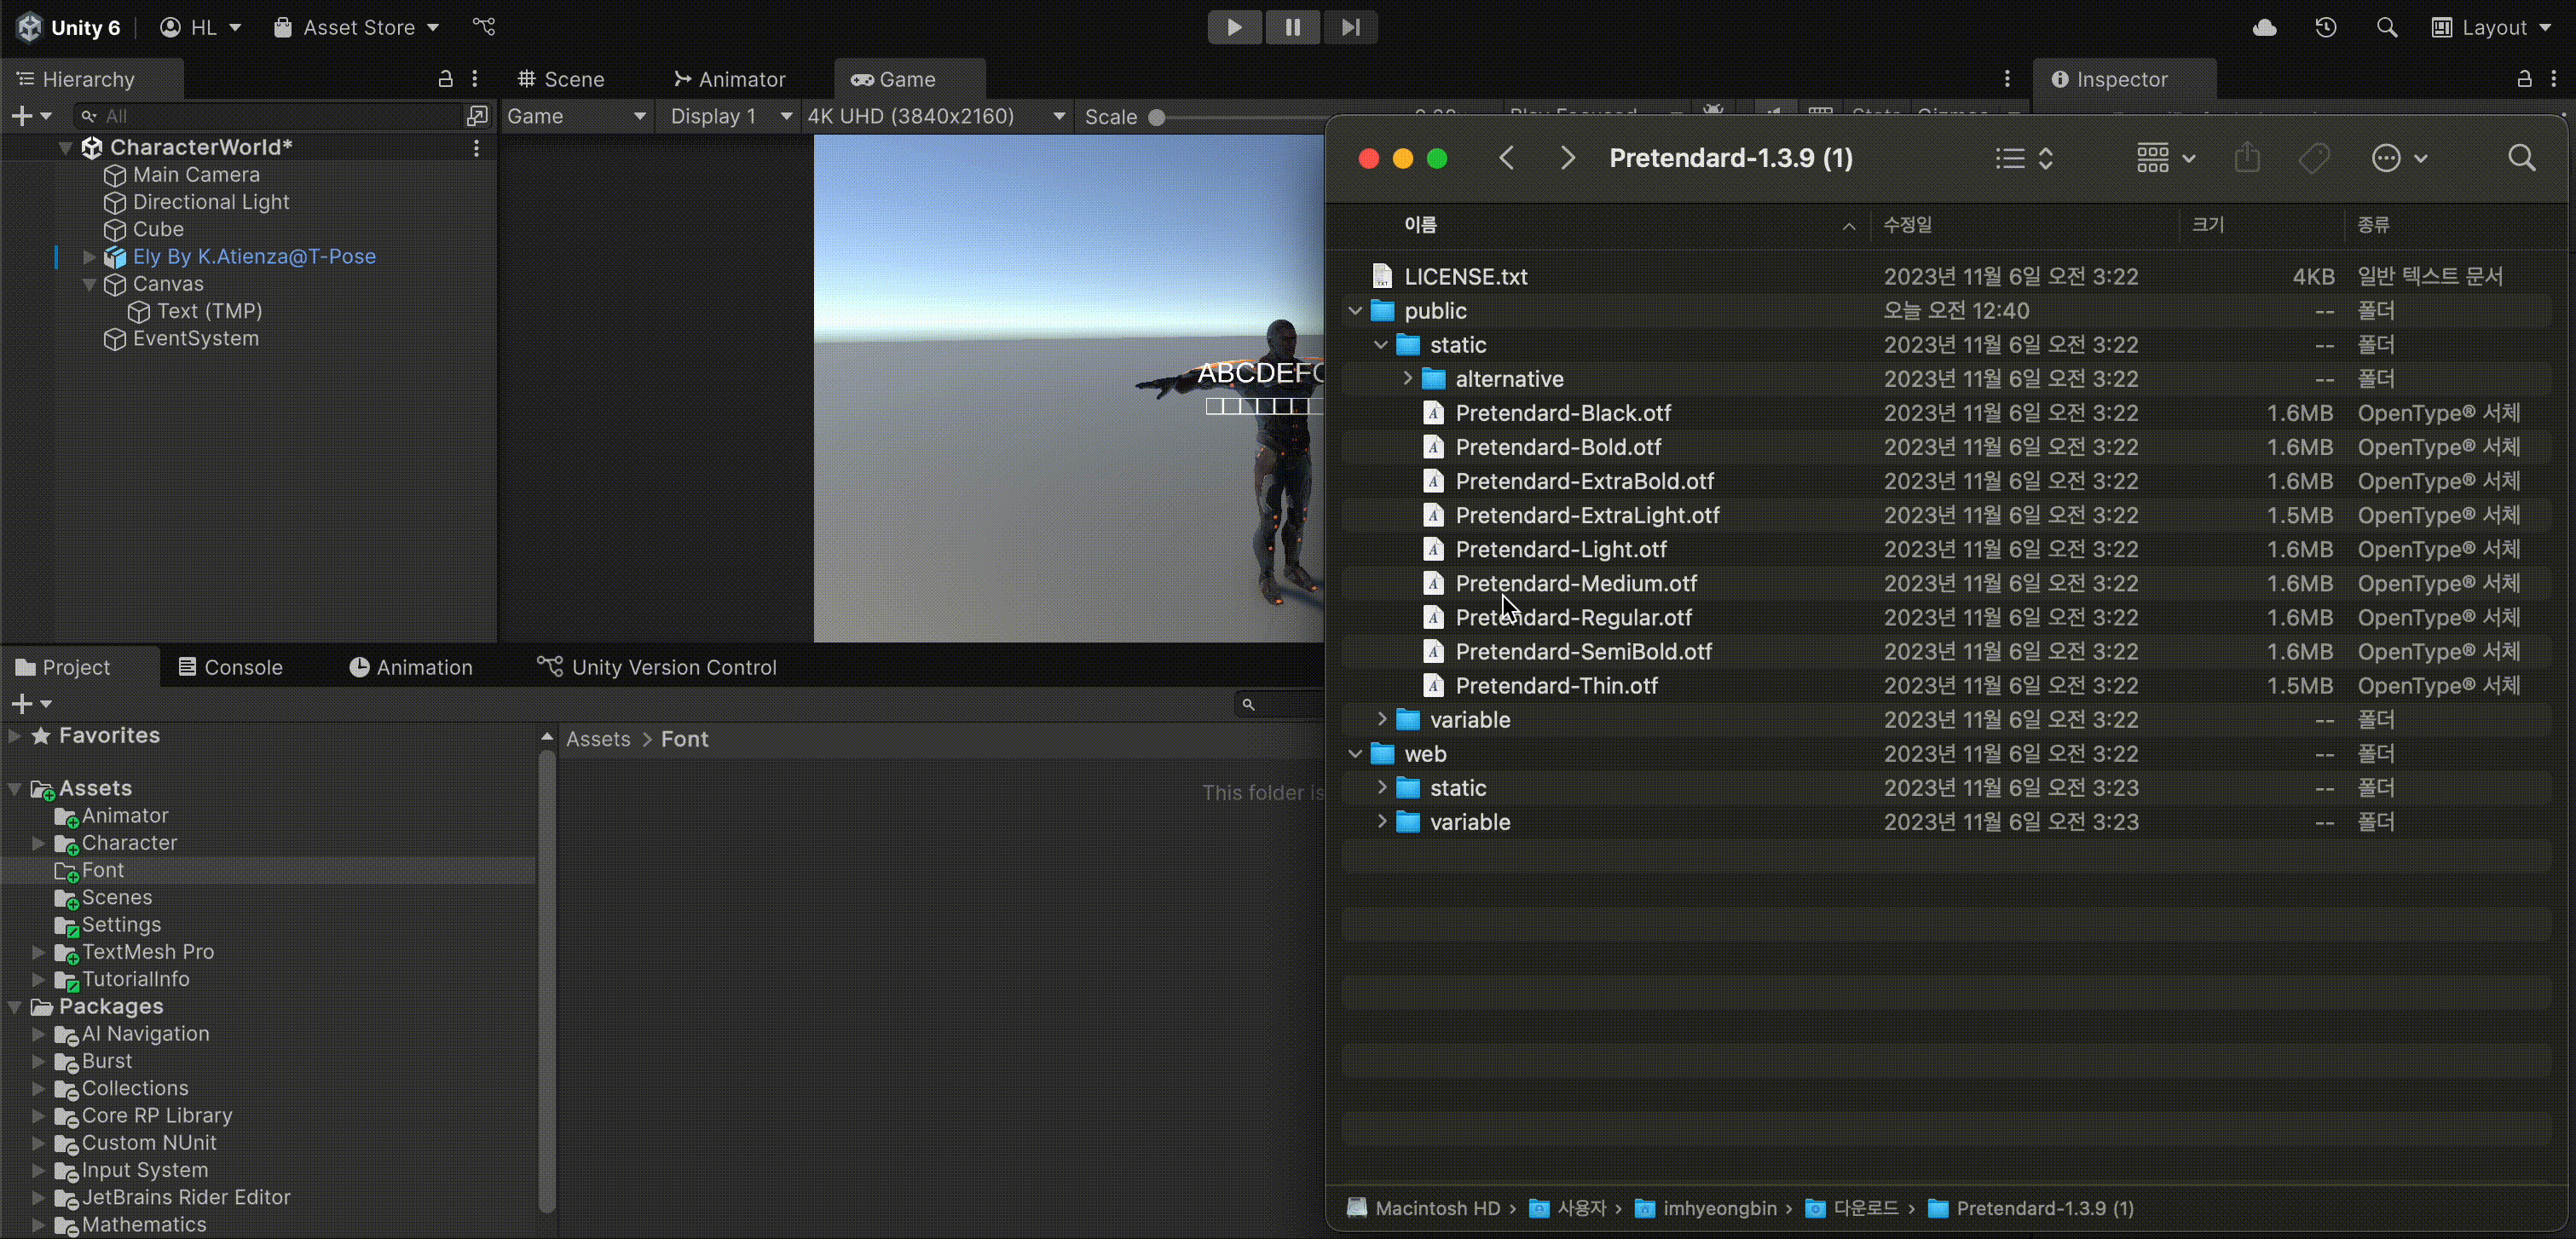This screenshot has height=1239, width=2576.
Task: Open Game view panel more options menu
Action: click(2007, 79)
